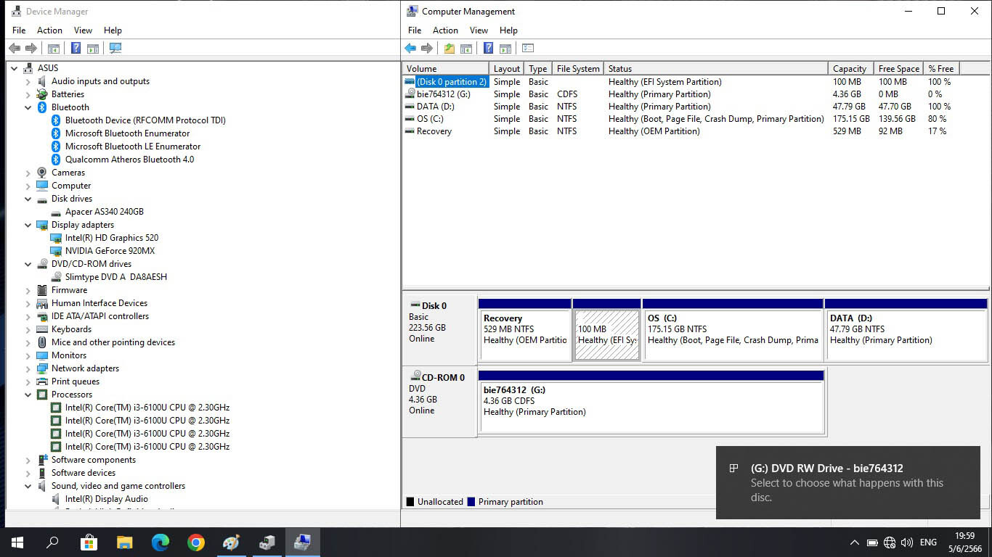Collapse the Disk drives node
The width and height of the screenshot is (992, 557).
[28, 199]
